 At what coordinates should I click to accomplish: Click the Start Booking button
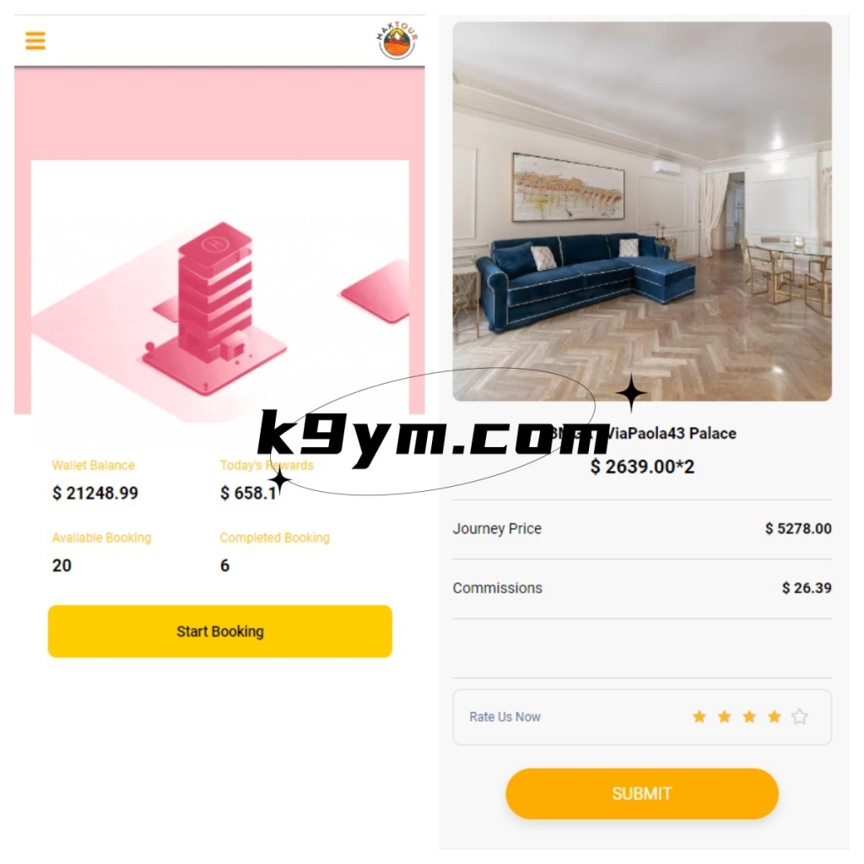click(x=220, y=631)
